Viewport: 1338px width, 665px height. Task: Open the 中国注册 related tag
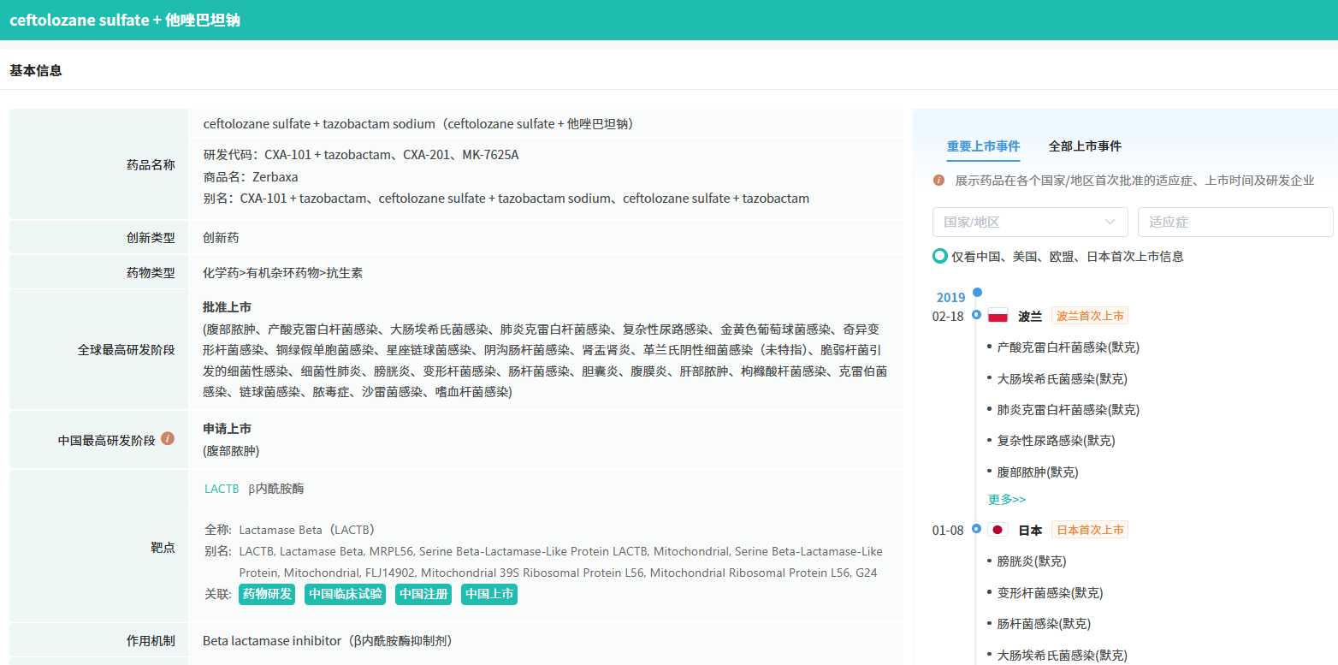tap(423, 594)
